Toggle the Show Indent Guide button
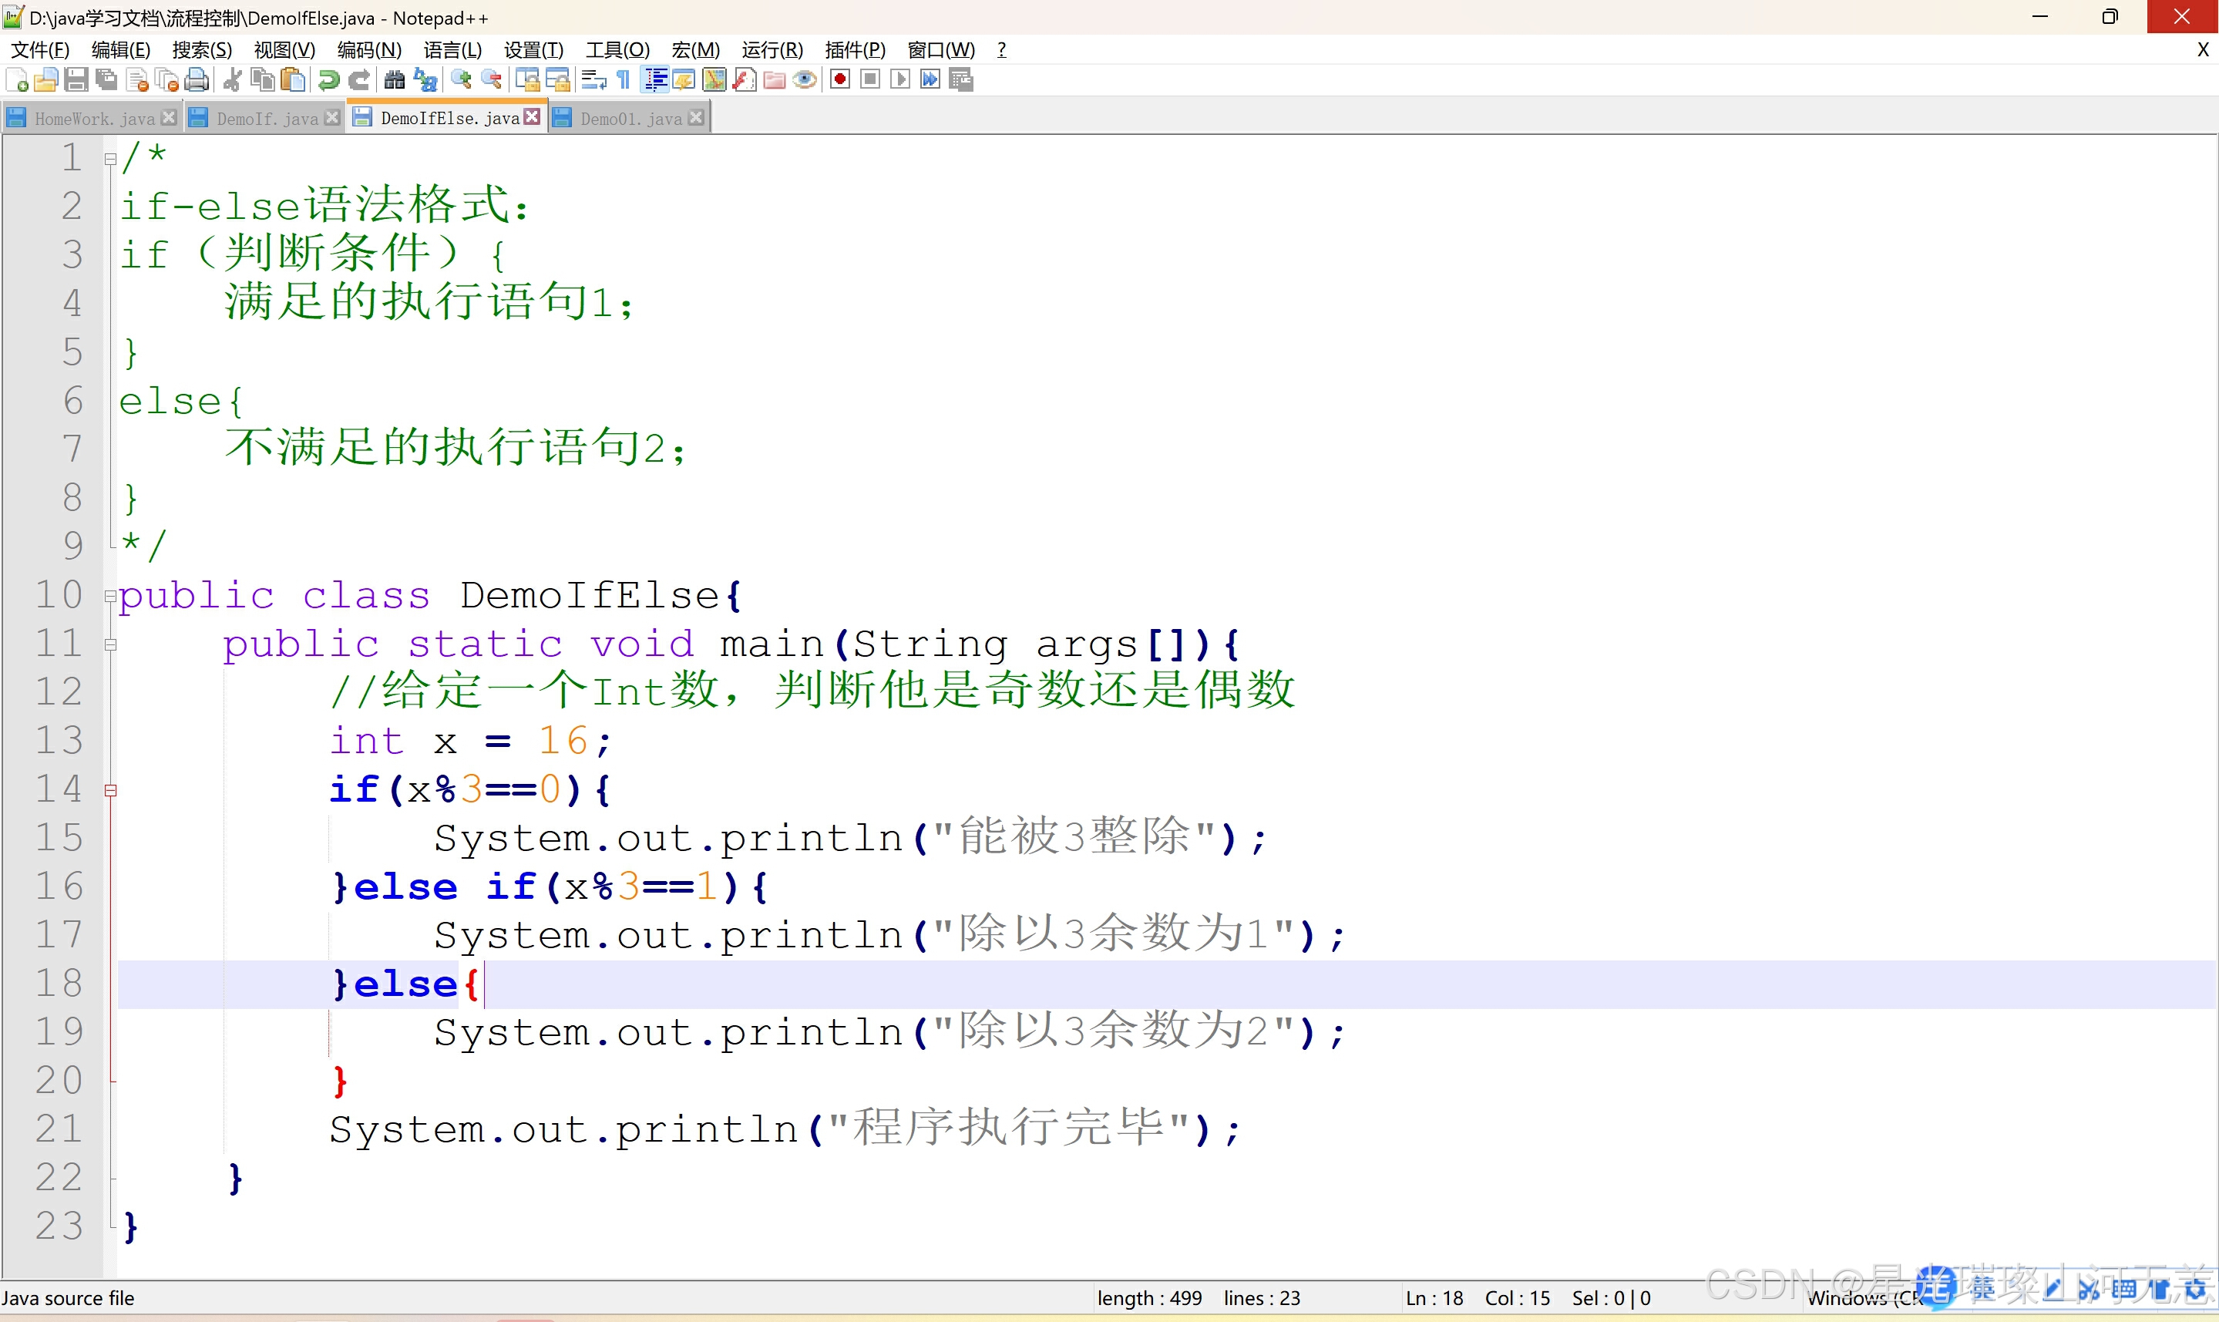Viewport: 2219px width, 1322px height. click(655, 80)
